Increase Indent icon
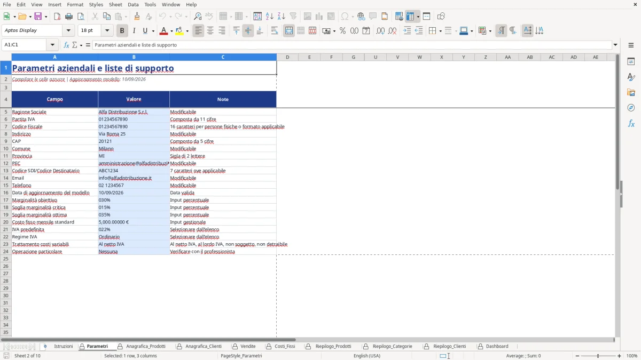Image resolution: width=641 pixels, height=360 pixels. [407, 31]
